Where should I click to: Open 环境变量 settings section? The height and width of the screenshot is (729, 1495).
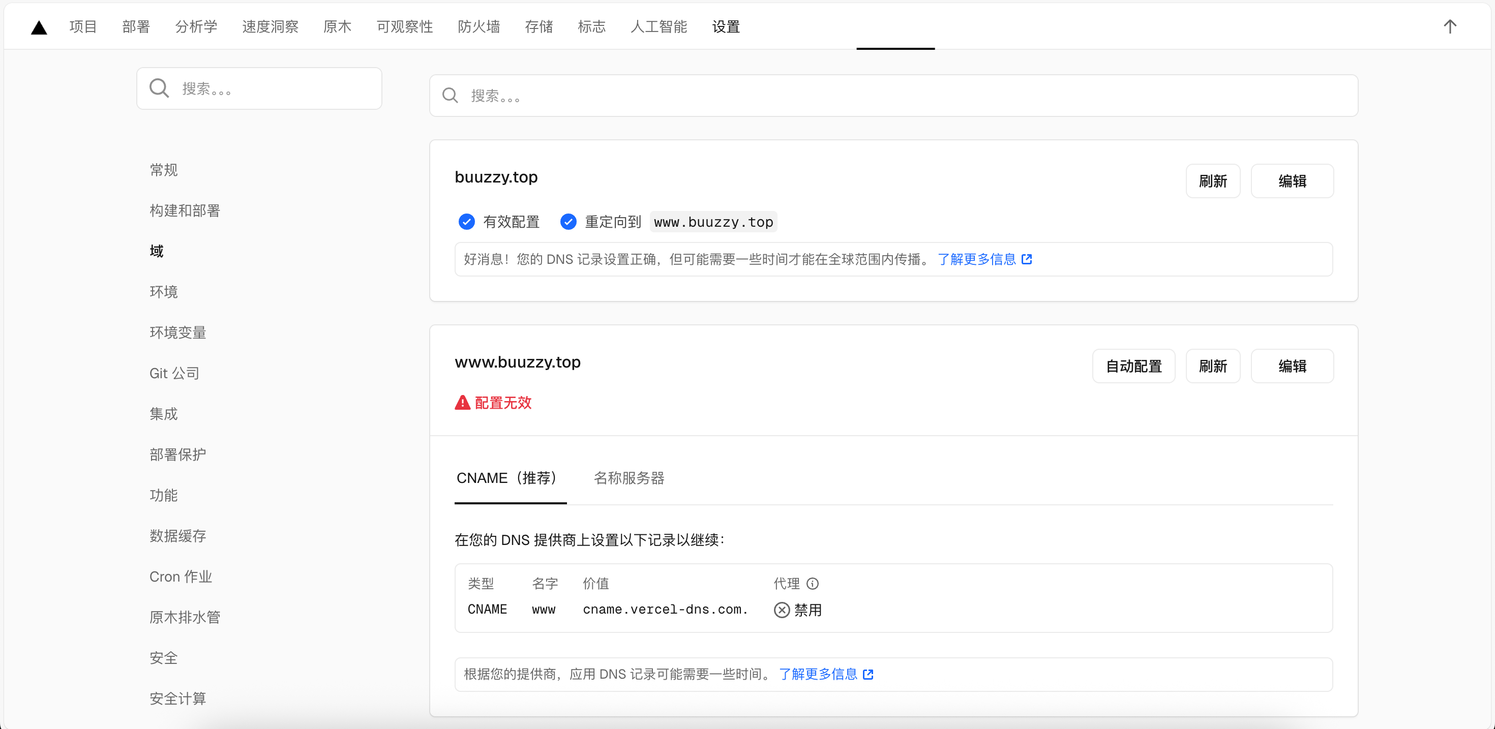pos(178,332)
